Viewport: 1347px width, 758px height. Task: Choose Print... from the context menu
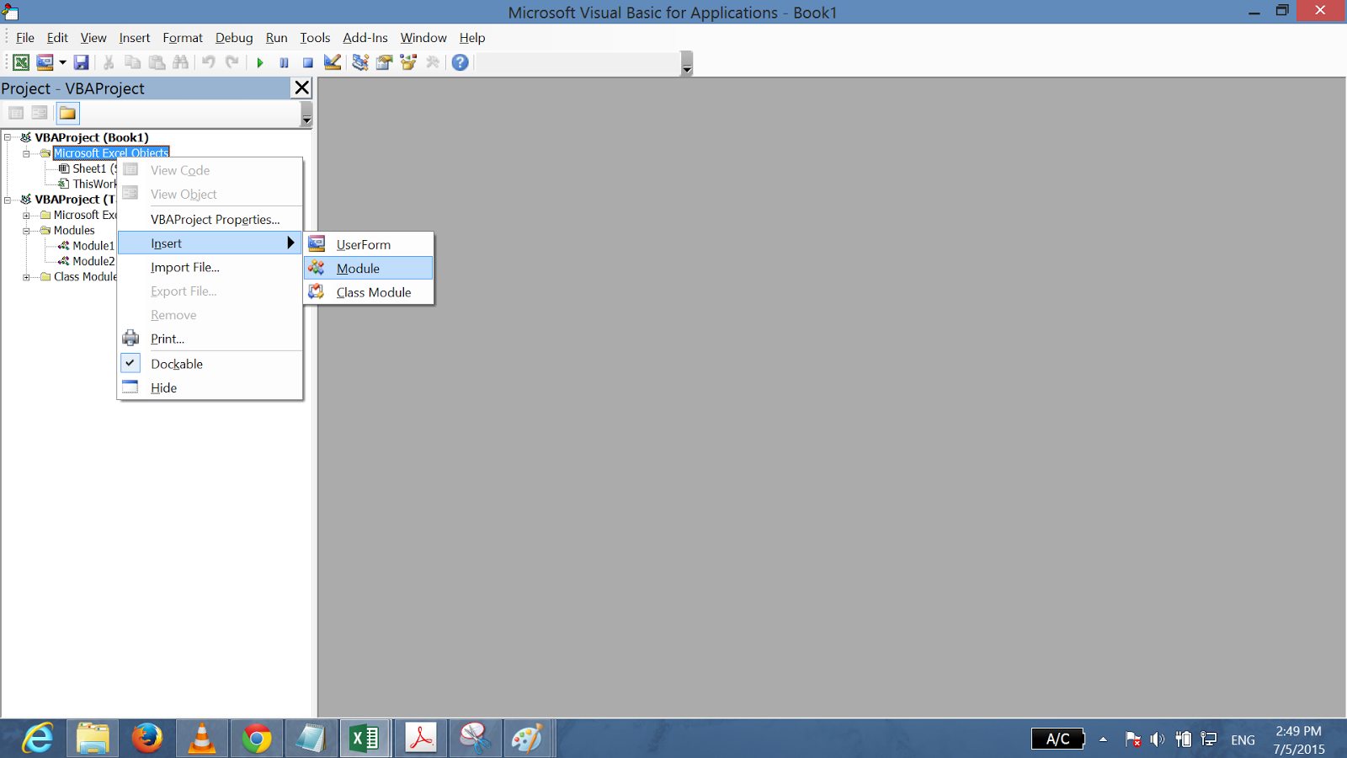210,339
